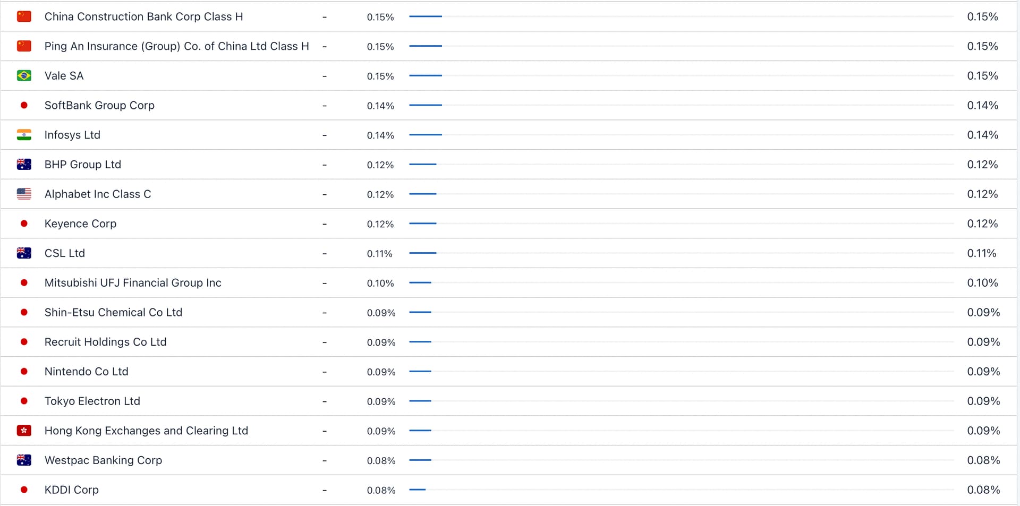This screenshot has width=1020, height=506.
Task: Click the Hong Kong flag beside Hong Kong Exchanges
Action: click(x=24, y=431)
